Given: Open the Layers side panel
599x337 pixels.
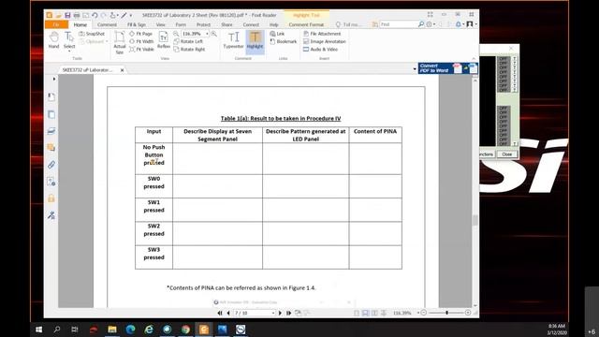Looking at the screenshot, I should coord(51,131).
